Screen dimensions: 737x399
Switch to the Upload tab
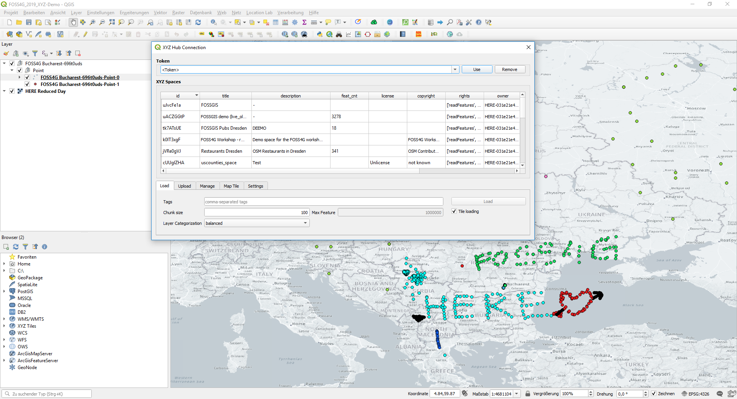[x=184, y=186]
